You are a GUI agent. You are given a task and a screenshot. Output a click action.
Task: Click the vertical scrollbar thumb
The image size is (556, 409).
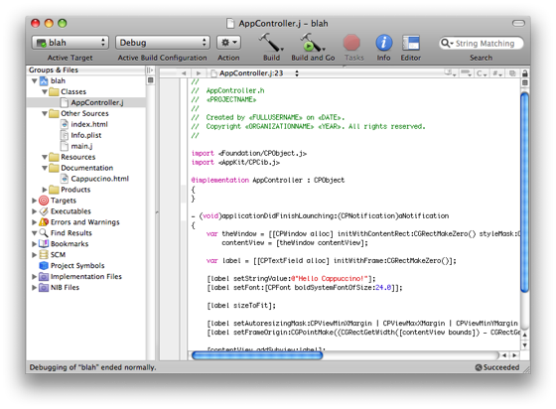pos(525,193)
